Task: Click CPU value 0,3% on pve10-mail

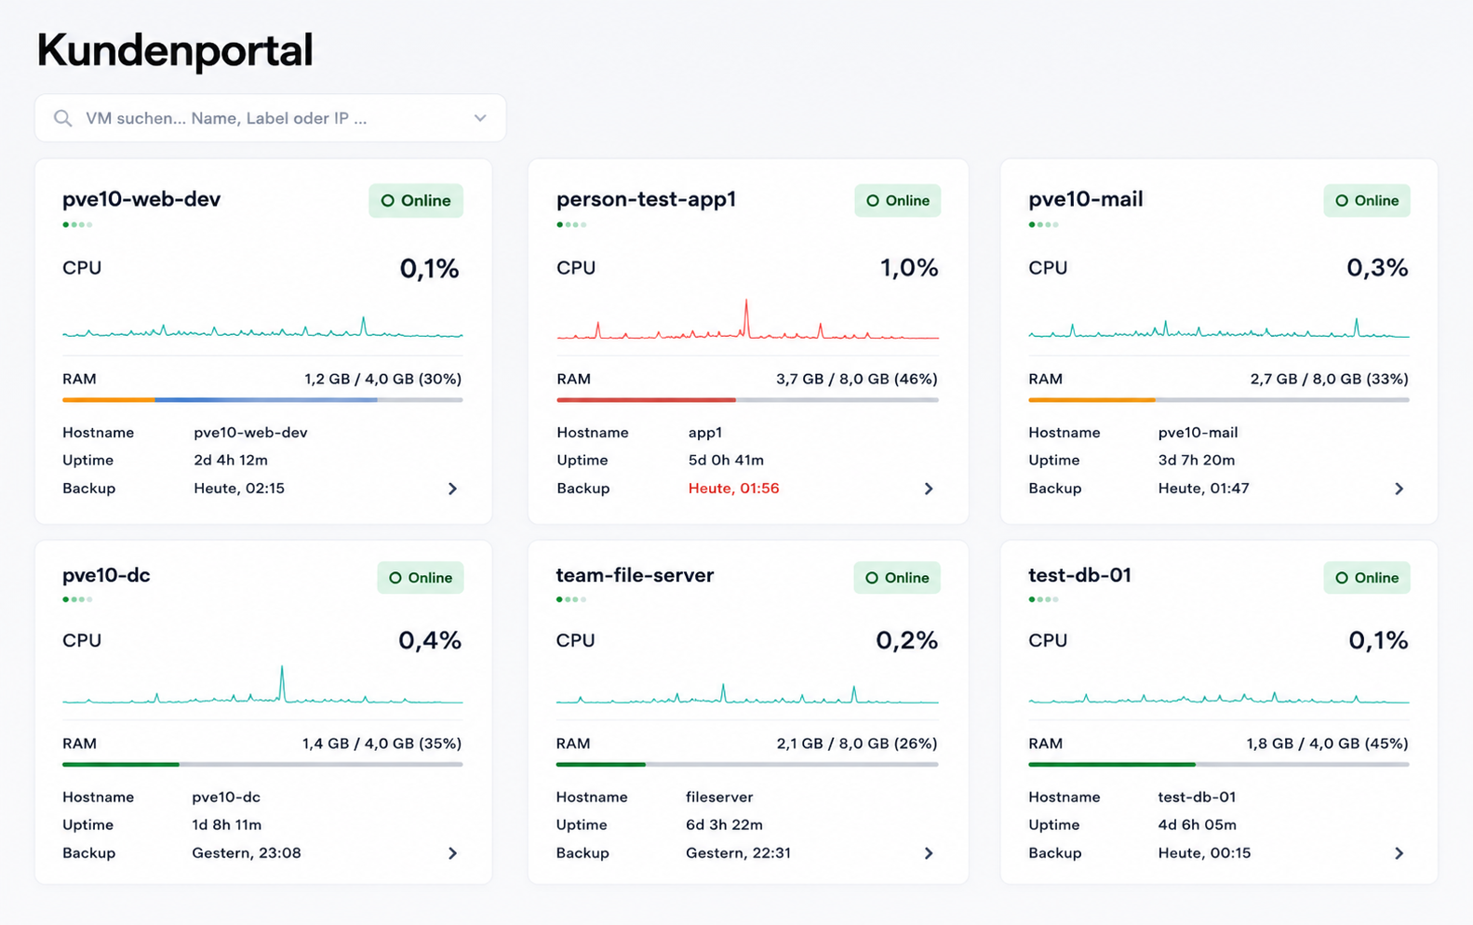Action: click(1377, 269)
